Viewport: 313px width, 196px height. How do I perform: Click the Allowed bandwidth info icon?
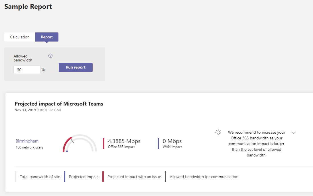click(x=50, y=56)
